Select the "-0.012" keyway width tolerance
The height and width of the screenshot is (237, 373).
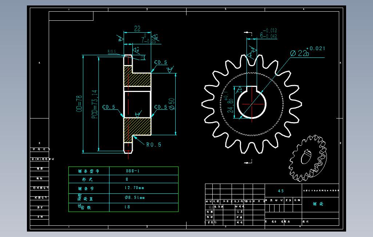coord(270,31)
